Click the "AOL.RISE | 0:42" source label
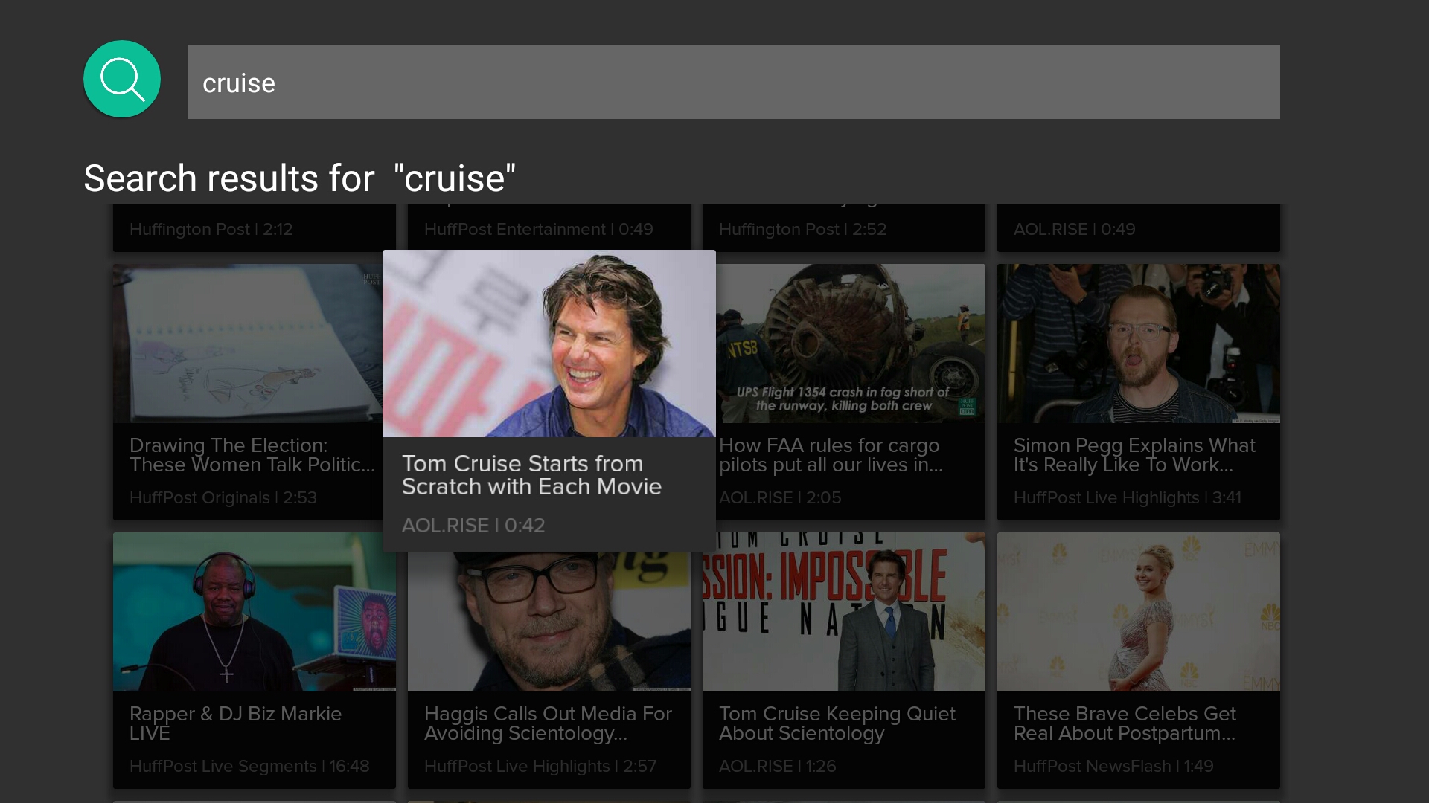 [x=473, y=525]
